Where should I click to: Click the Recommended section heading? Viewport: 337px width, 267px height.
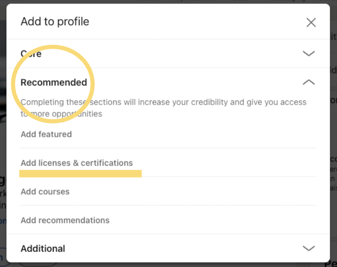point(53,82)
